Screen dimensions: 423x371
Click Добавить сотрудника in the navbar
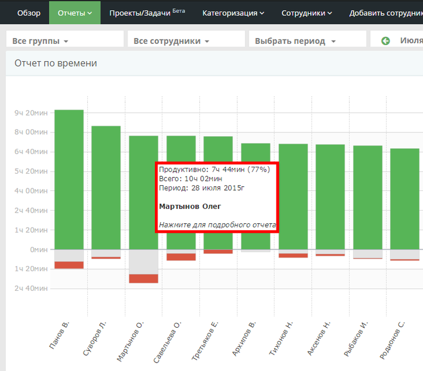click(386, 13)
